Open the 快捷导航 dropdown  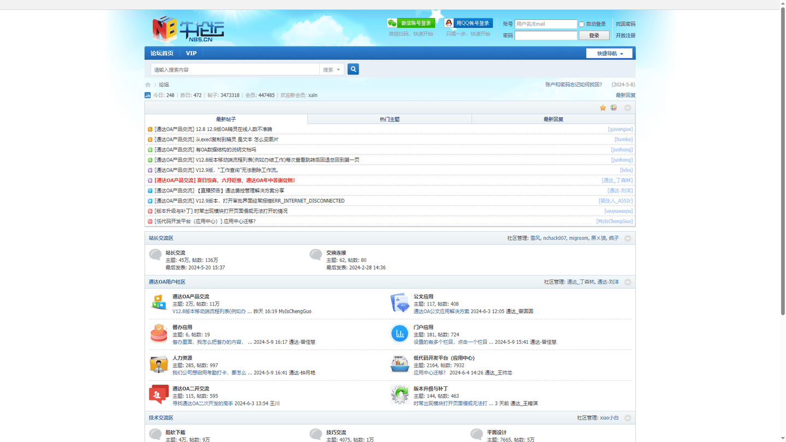pos(609,53)
